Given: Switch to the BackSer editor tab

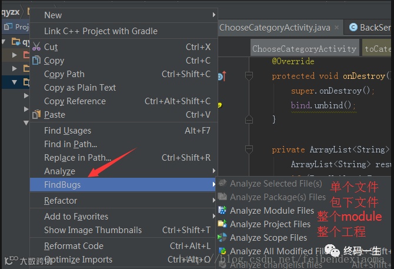Looking at the screenshot, I should (369, 28).
